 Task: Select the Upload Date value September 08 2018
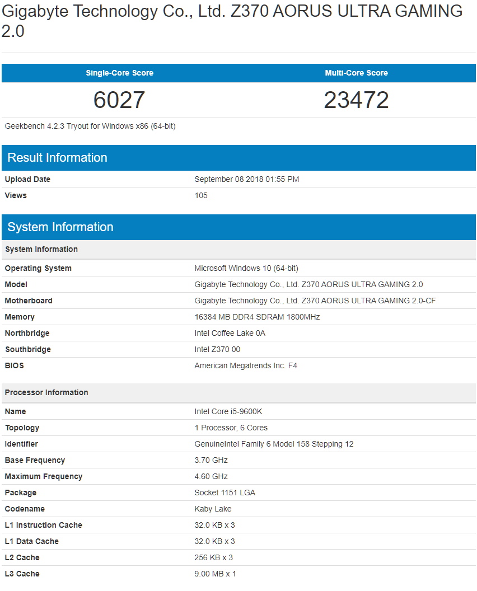pyautogui.click(x=246, y=179)
